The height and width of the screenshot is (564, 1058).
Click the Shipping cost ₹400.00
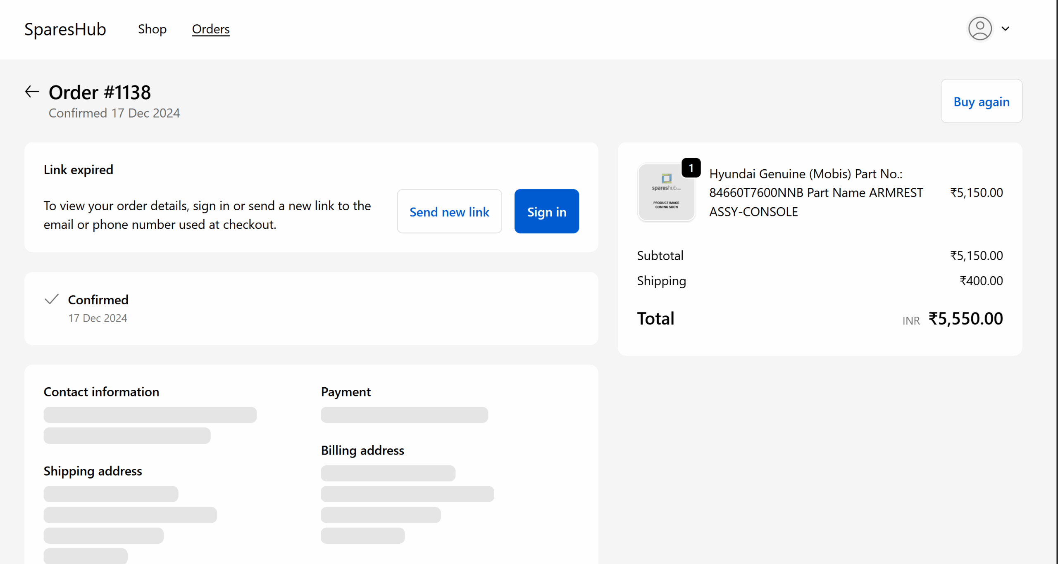pyautogui.click(x=981, y=281)
